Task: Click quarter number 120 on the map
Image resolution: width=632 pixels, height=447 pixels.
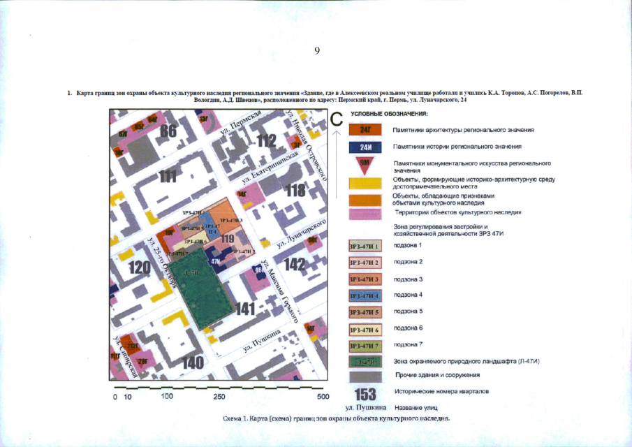Action: [140, 268]
